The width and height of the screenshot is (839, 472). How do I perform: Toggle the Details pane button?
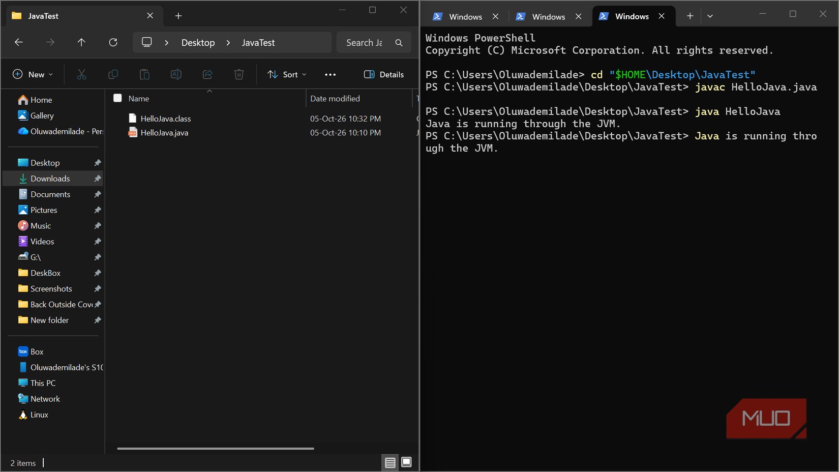tap(384, 74)
